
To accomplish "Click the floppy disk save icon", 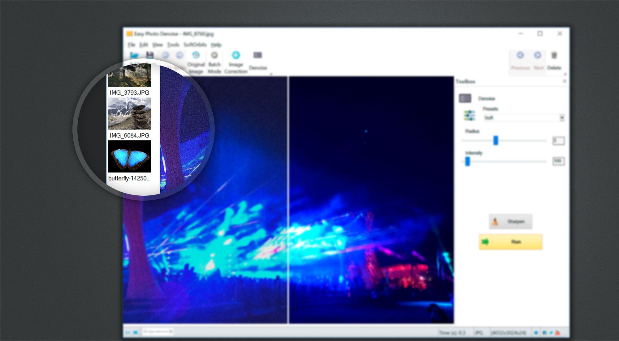I will pos(150,55).
